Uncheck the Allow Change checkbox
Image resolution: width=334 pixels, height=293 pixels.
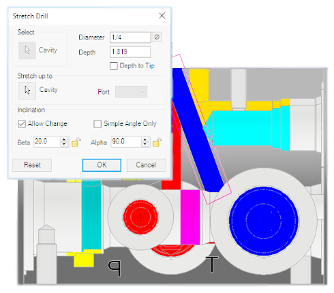coord(22,124)
